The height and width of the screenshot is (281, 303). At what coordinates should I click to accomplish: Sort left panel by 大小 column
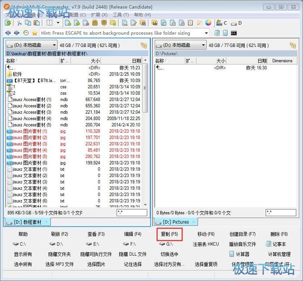[86, 61]
